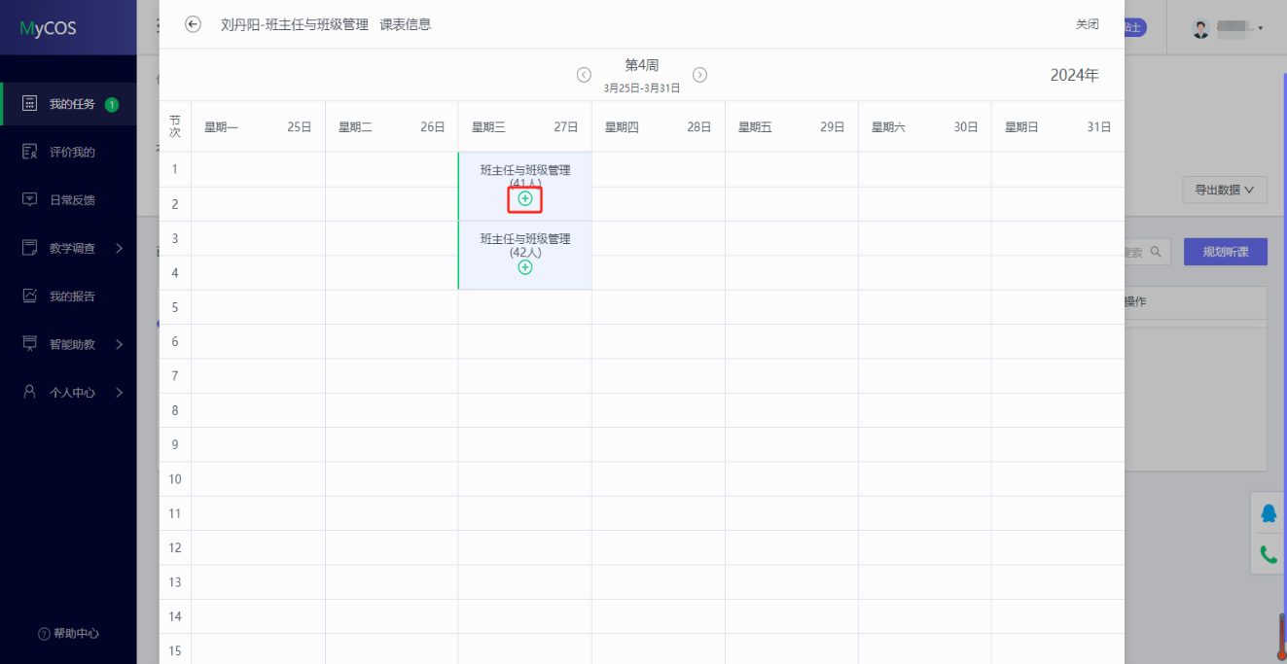Click 关闭 to close schedule panel
This screenshot has width=1287, height=664.
[1087, 24]
